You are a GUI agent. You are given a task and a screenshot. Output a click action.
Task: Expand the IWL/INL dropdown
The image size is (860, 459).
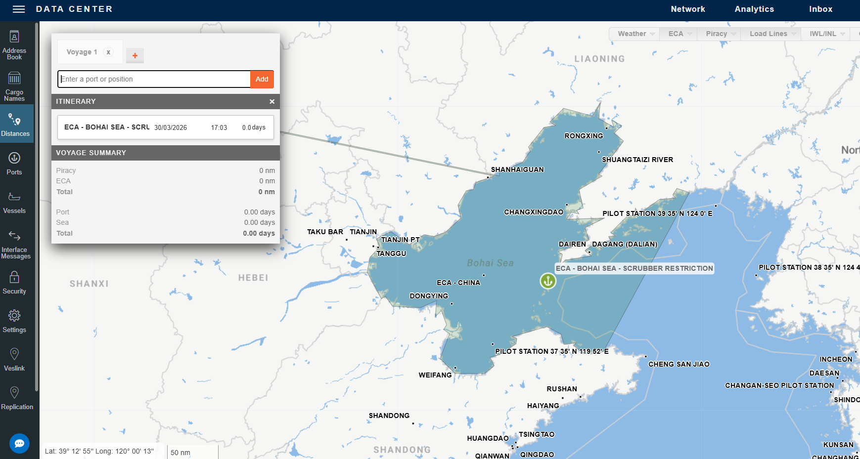click(824, 34)
